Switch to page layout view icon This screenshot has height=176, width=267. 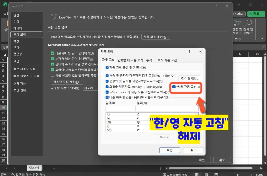(206, 175)
